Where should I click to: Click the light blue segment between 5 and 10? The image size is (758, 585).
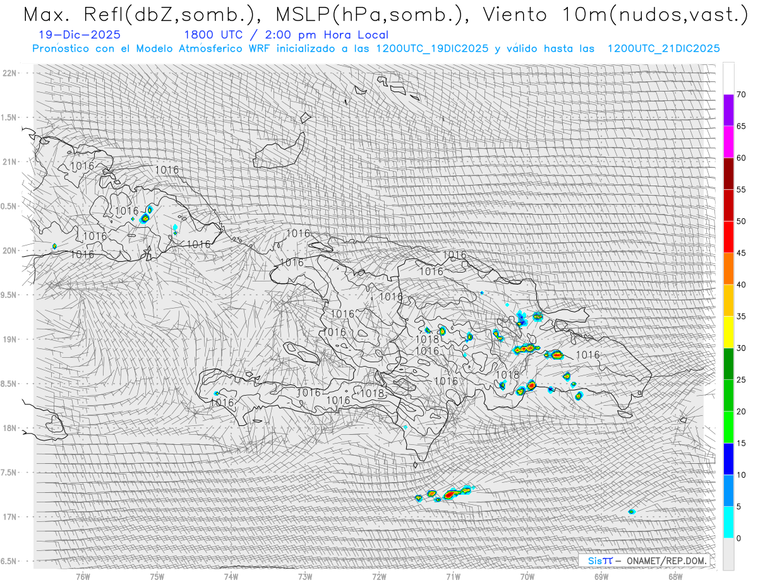tap(728, 491)
